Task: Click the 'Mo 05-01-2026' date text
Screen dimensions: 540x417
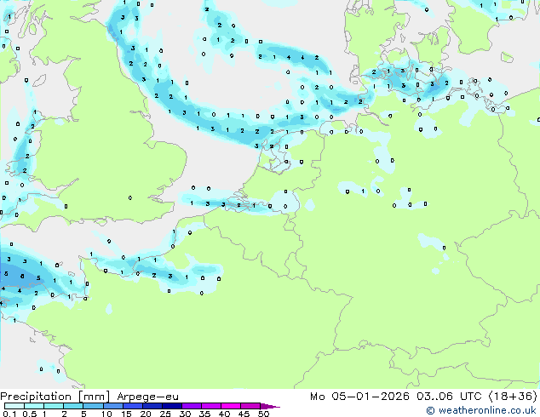Action: [x=359, y=397]
